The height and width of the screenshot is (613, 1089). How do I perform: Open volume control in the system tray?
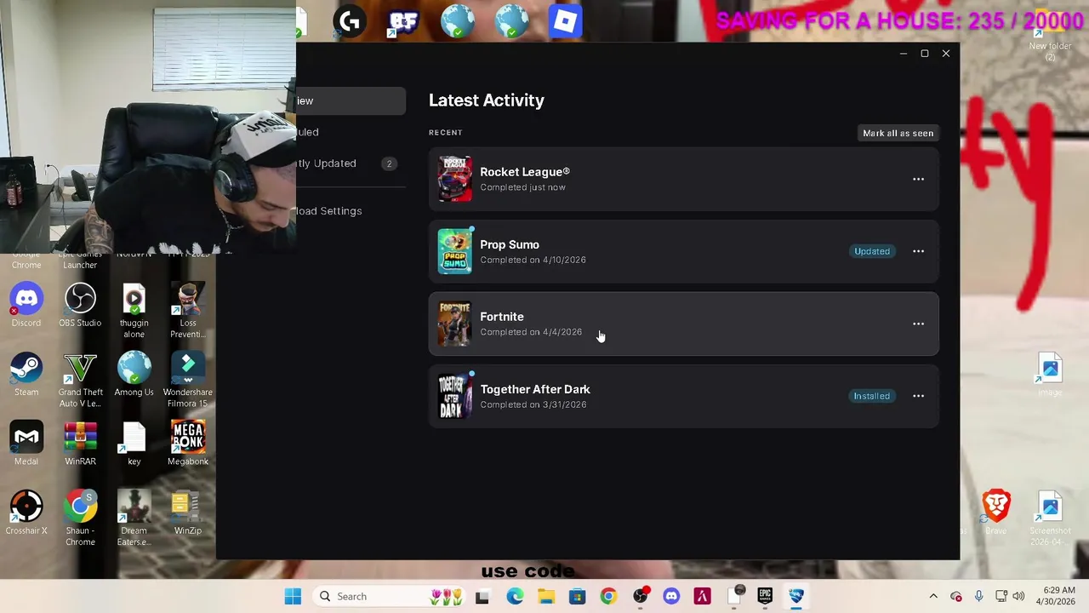pyautogui.click(x=1018, y=596)
